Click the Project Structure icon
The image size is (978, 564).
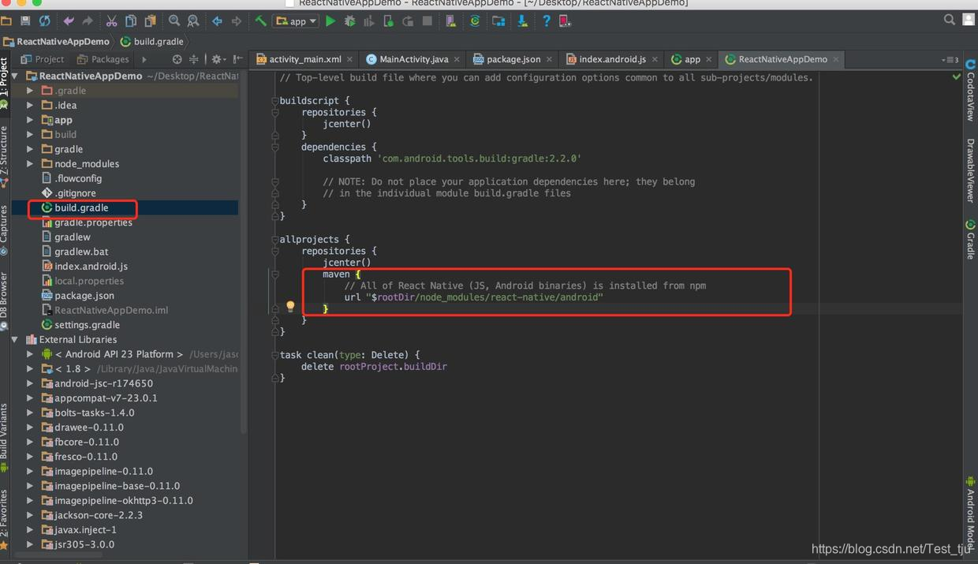tap(498, 21)
